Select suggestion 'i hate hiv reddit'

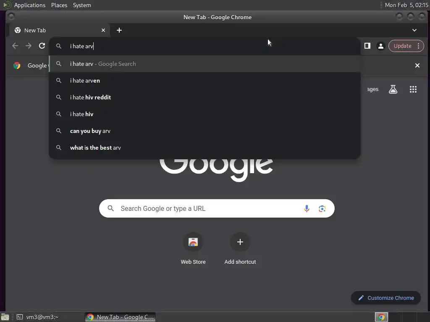(x=205, y=97)
